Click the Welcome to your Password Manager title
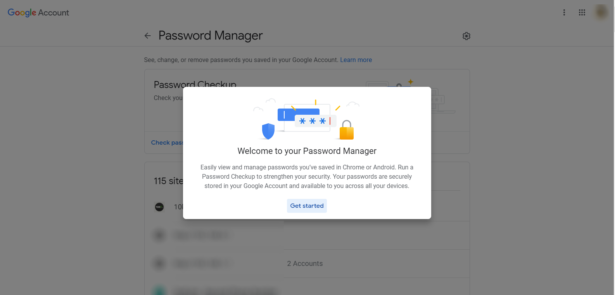This screenshot has width=615, height=295. click(x=307, y=151)
